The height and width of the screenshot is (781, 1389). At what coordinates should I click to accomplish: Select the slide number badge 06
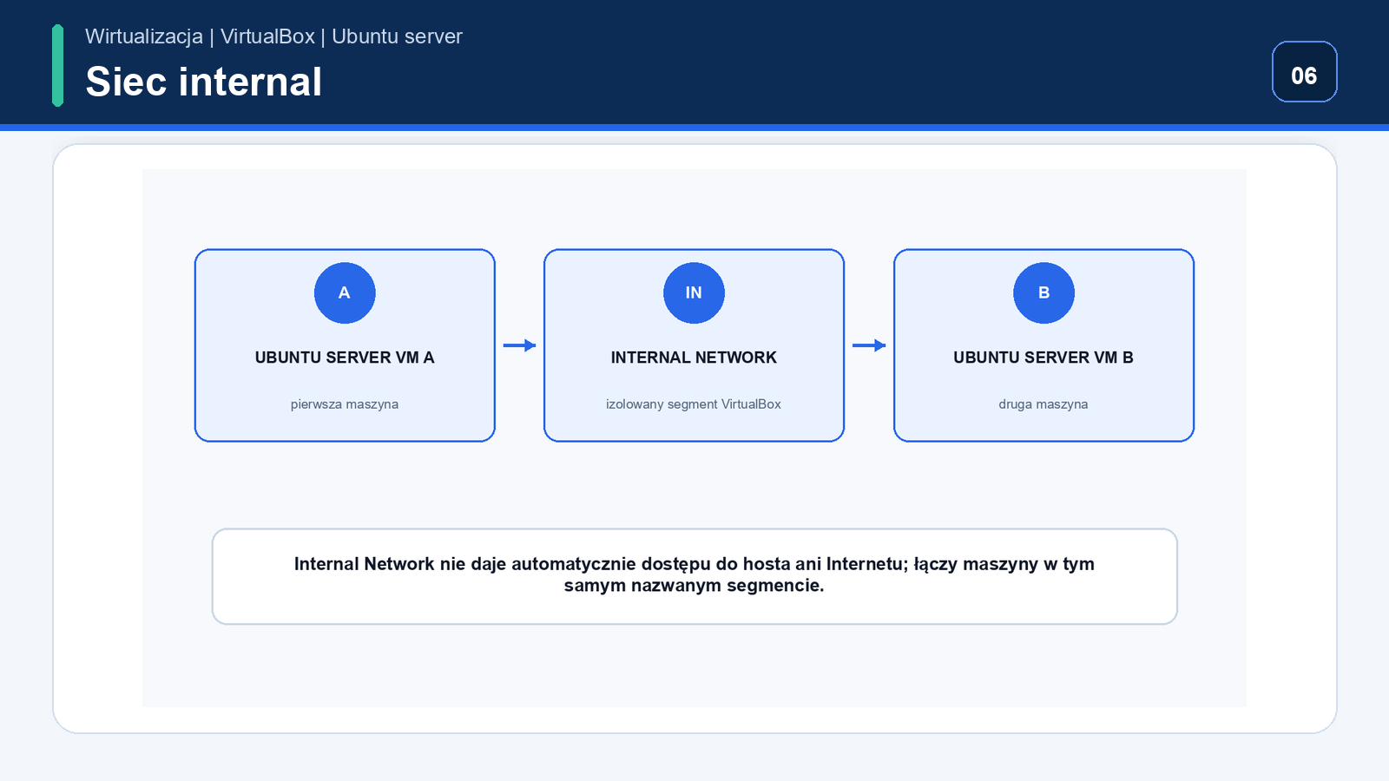tap(1304, 72)
